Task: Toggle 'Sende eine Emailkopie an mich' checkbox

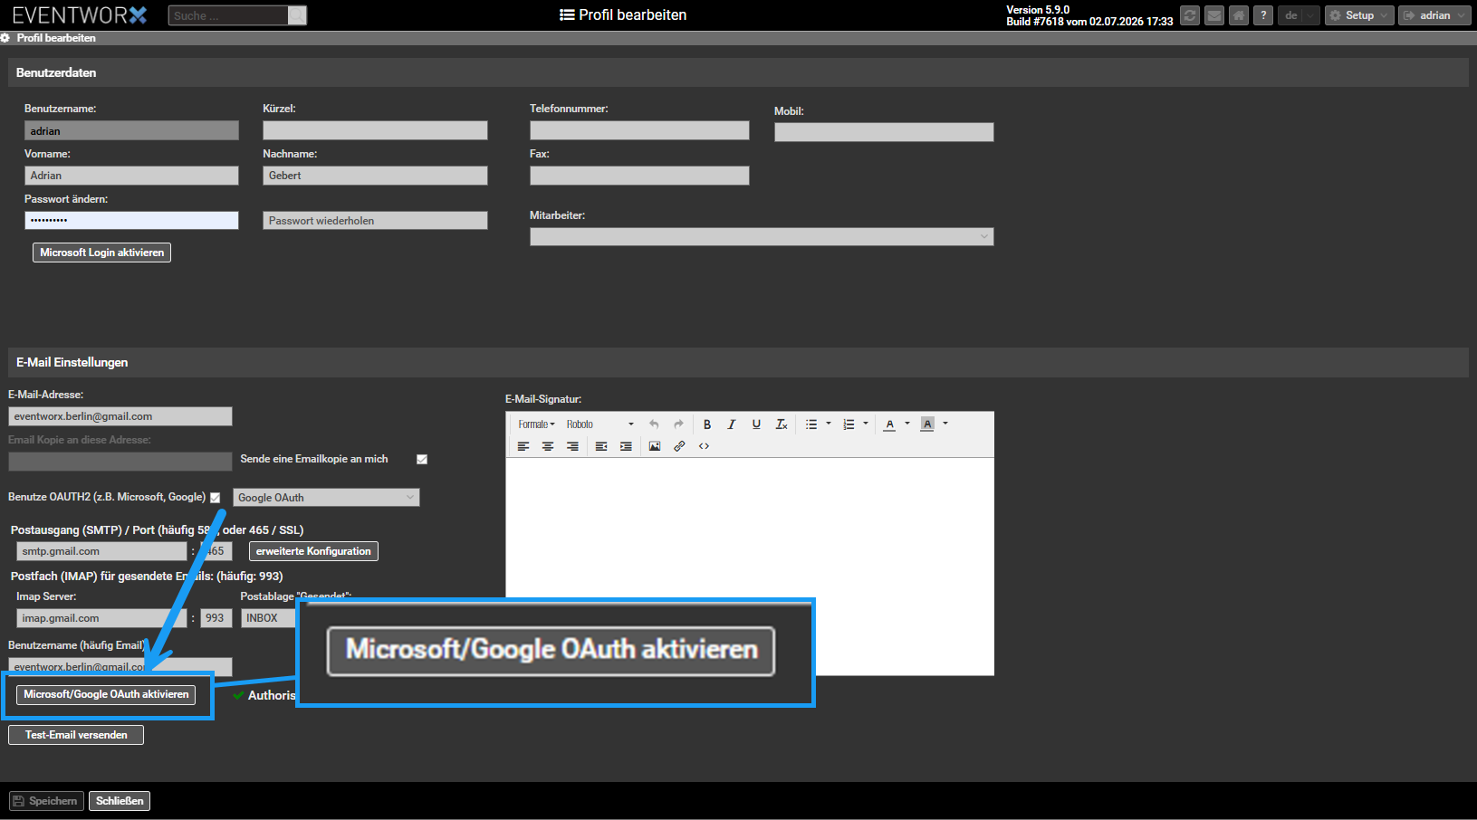Action: (x=422, y=460)
